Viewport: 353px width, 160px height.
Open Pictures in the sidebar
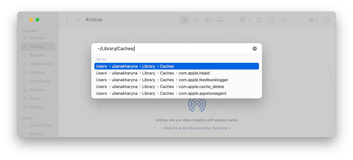point(37,90)
